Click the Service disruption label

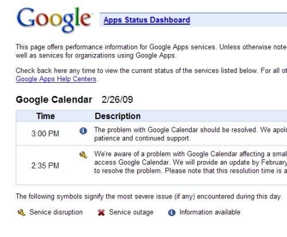click(x=56, y=212)
